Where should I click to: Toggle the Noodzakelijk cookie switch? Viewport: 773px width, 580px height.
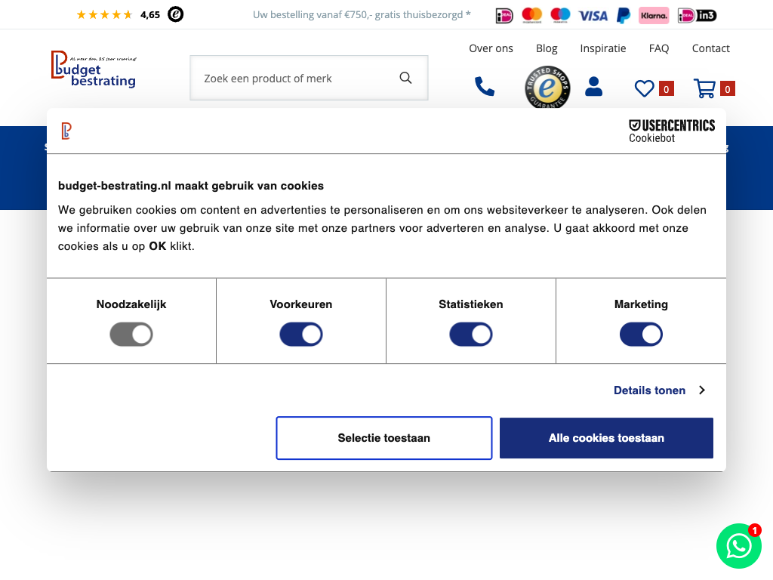point(131,335)
